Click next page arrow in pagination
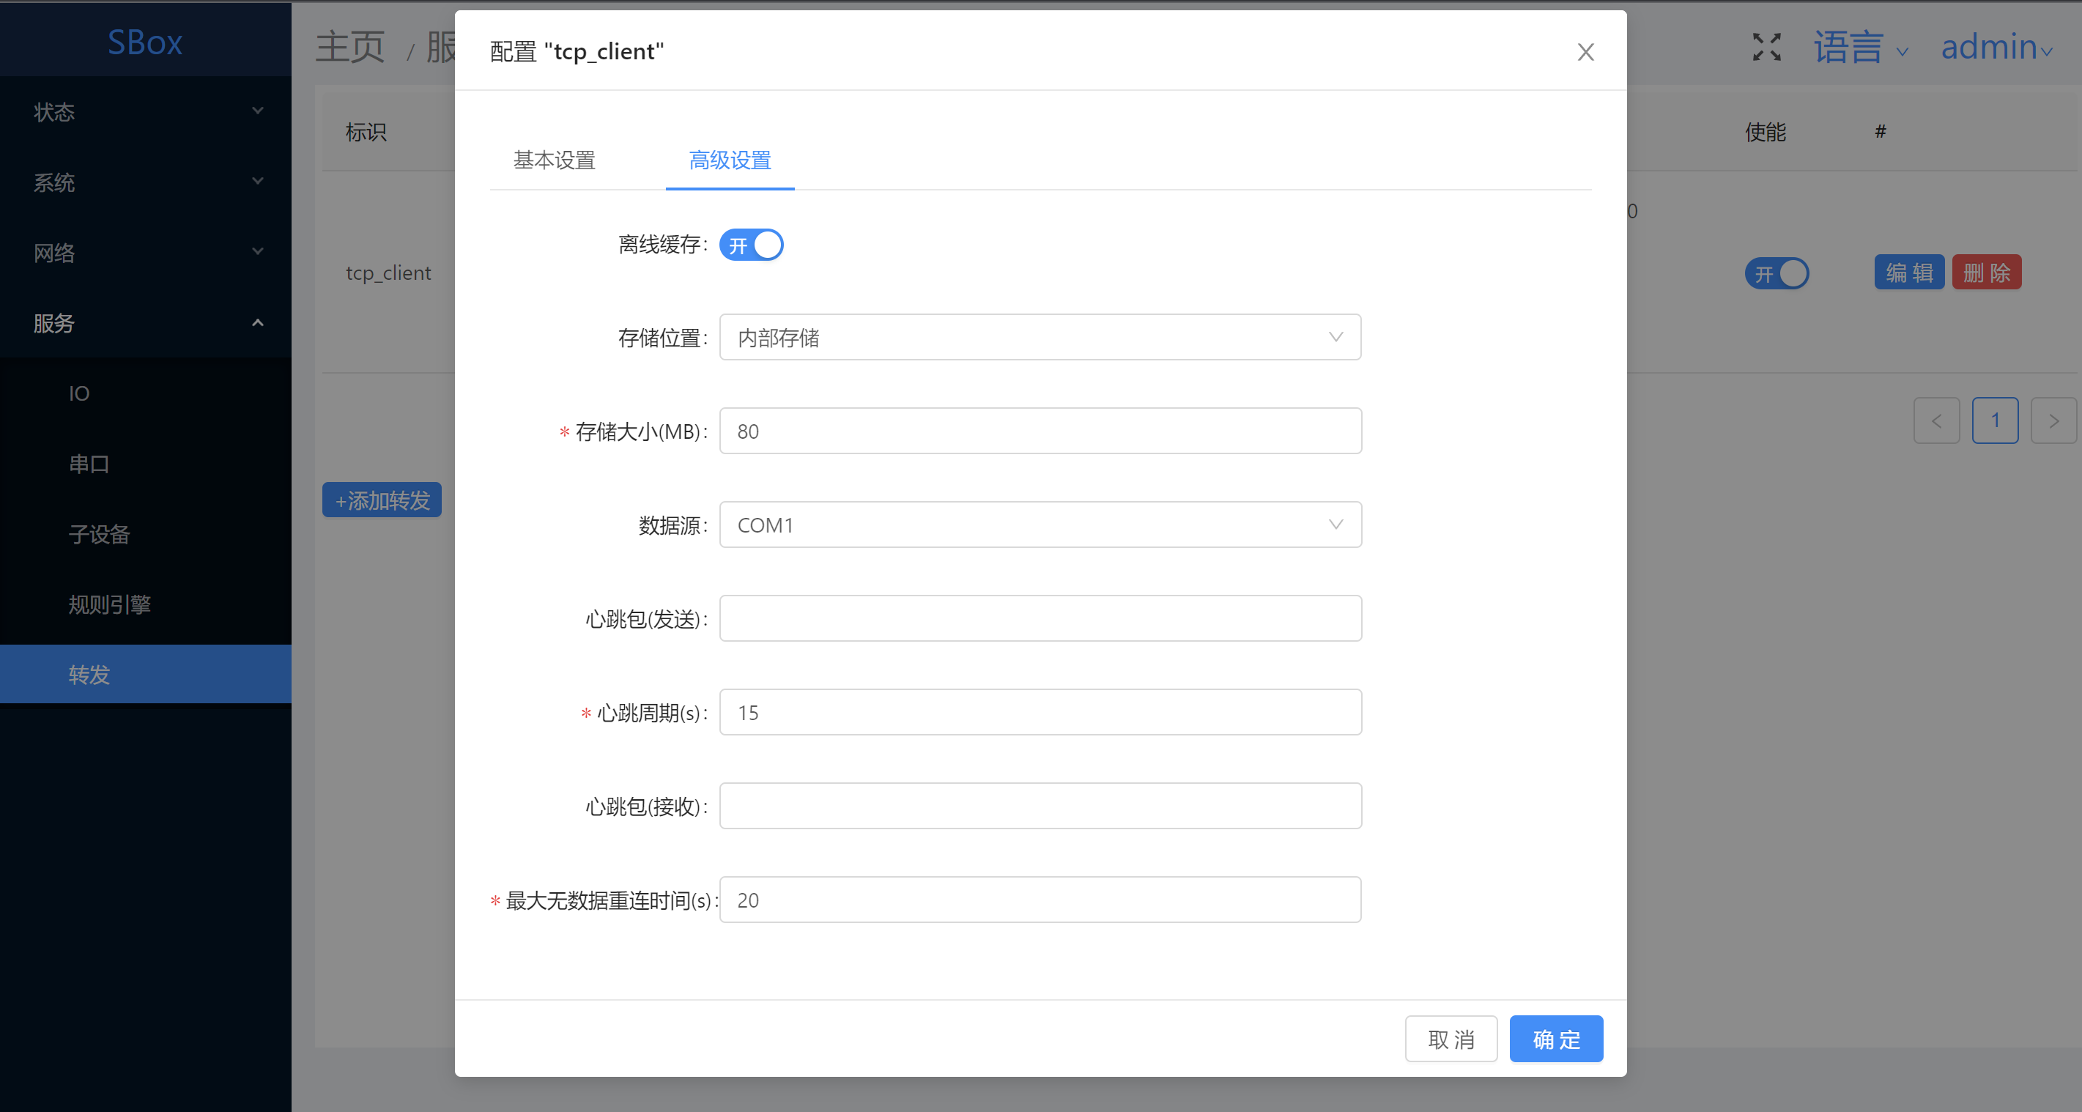 tap(2053, 420)
